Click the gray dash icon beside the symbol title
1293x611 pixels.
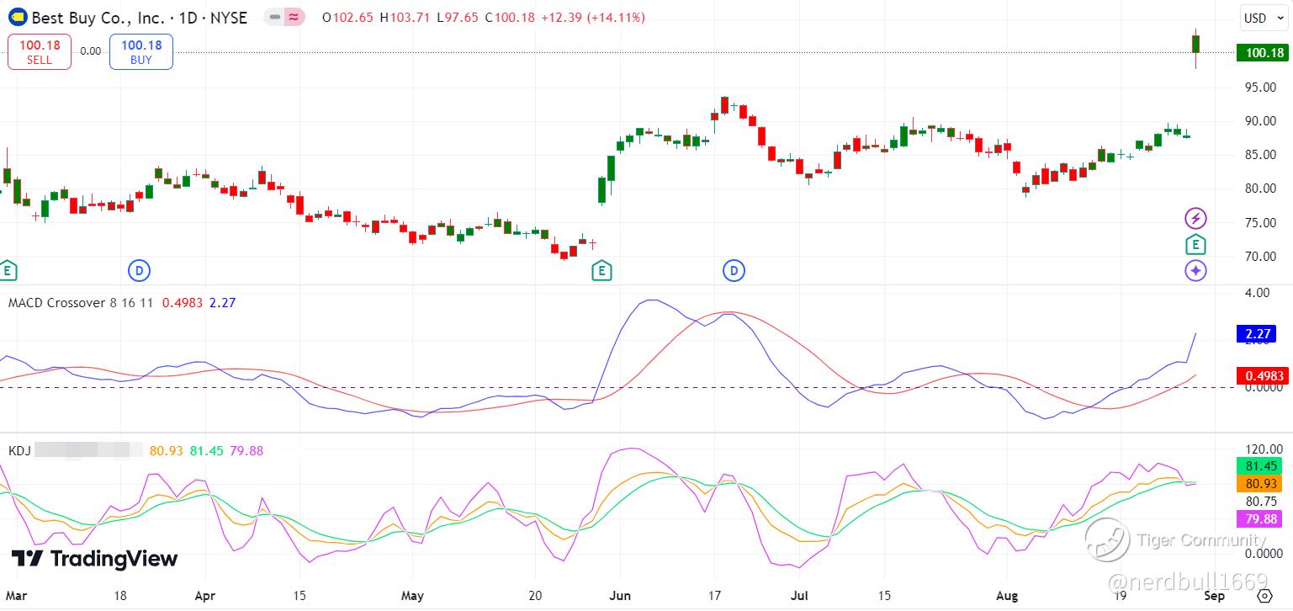pyautogui.click(x=274, y=17)
